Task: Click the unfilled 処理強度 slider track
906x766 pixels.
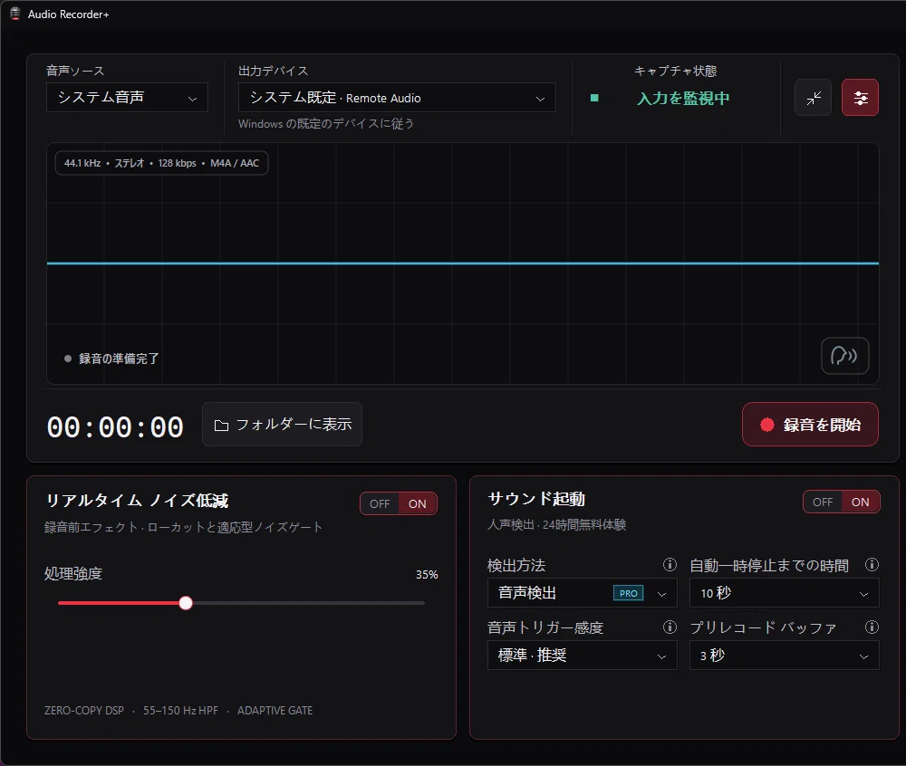Action: [309, 603]
